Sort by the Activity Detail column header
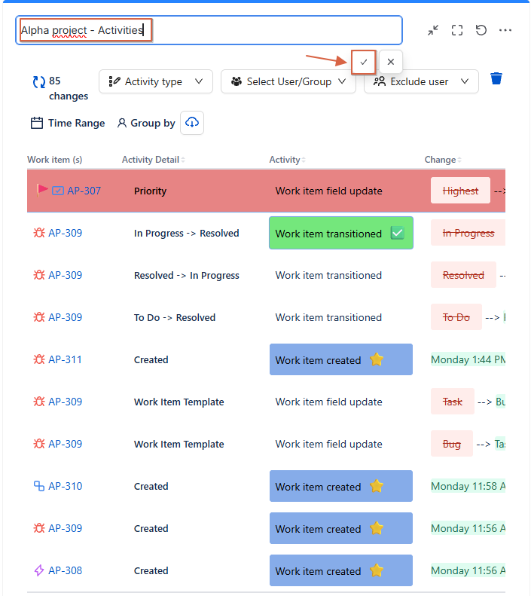Image resolution: width=531 pixels, height=596 pixels. click(x=153, y=160)
